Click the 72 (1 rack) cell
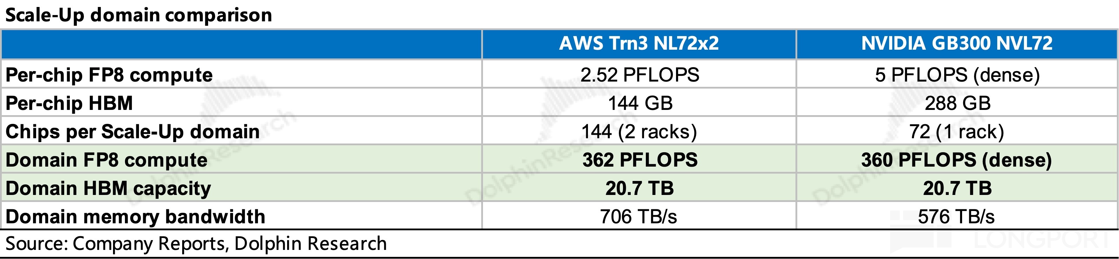 coord(957,131)
